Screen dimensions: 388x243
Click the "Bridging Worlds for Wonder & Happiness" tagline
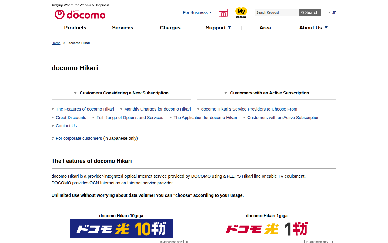[80, 5]
